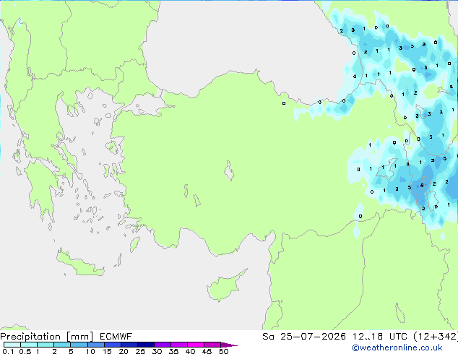Click the legend scale label "20"
This screenshot has height=354, width=458.
(124, 351)
